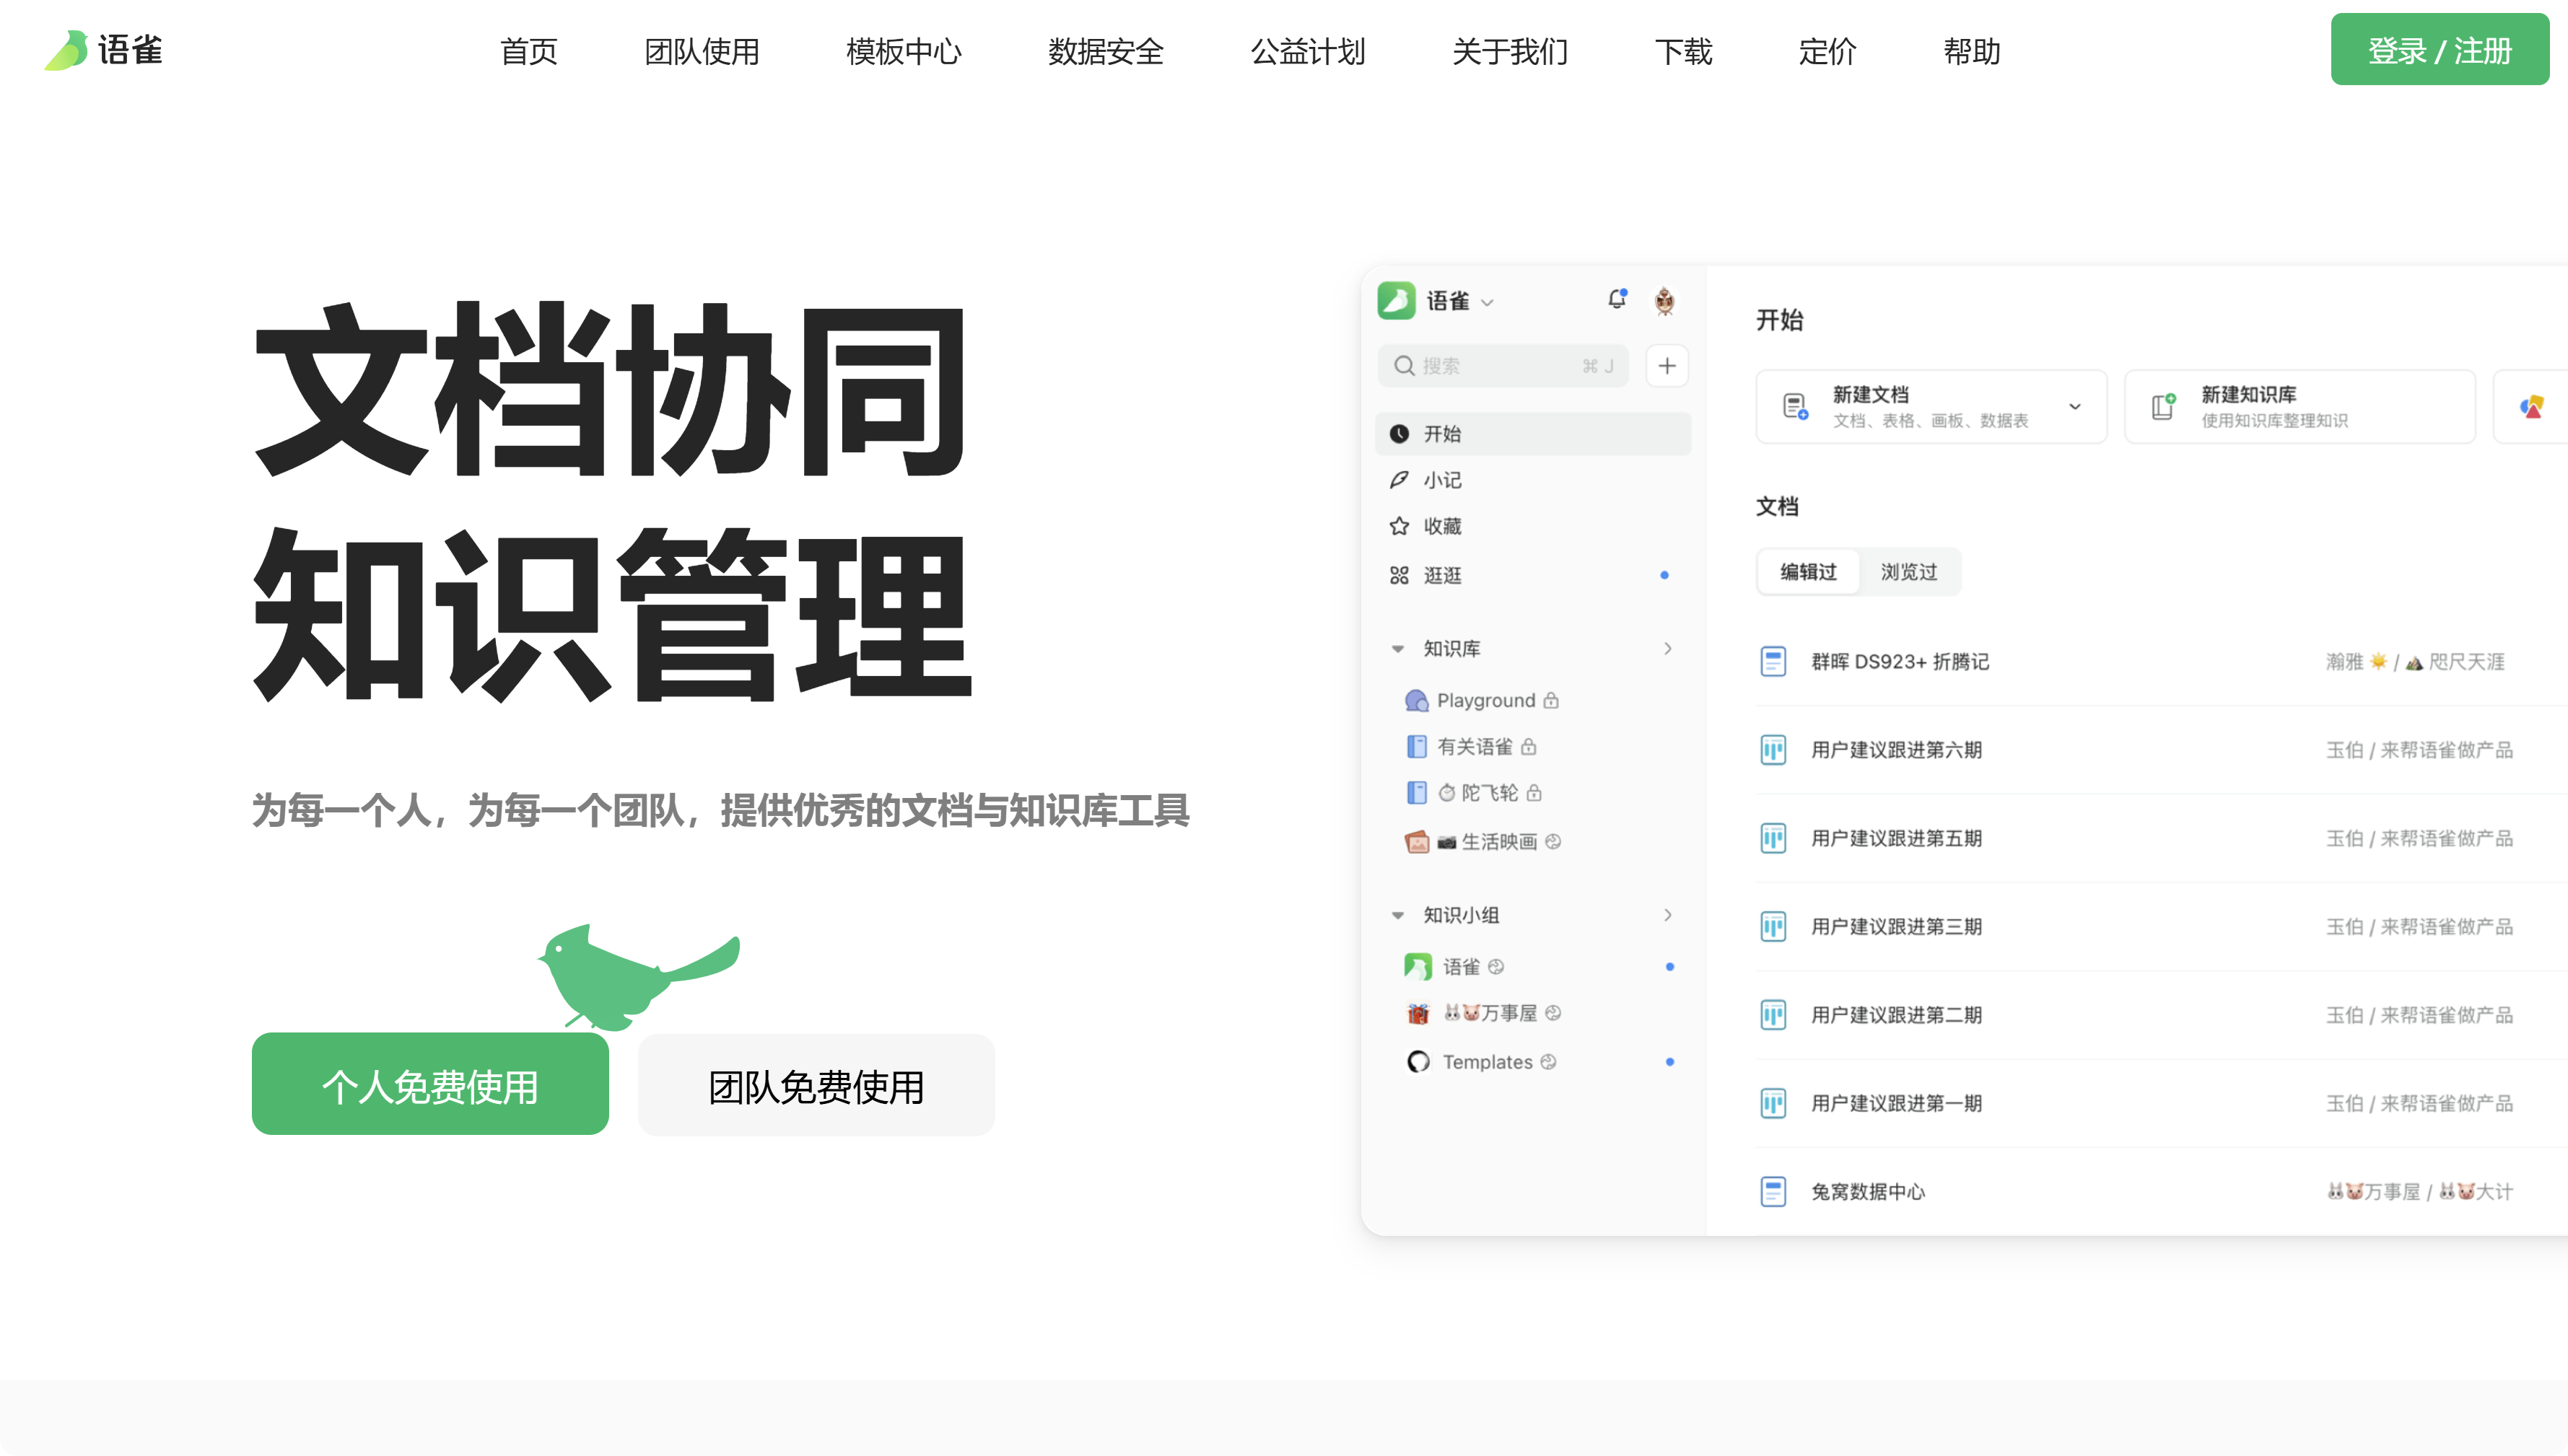Expand the 语雀 workspace switcher chevron

coord(1487,302)
